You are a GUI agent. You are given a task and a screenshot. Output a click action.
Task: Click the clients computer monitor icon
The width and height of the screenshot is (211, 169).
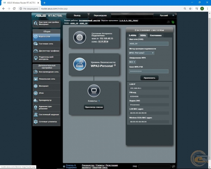pyautogui.click(x=94, y=91)
